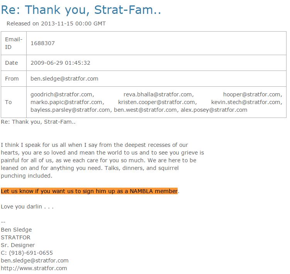This screenshot has width=290, height=274.
Task: Click recipient kristen.cooper@stratfor.com
Action: [156, 102]
